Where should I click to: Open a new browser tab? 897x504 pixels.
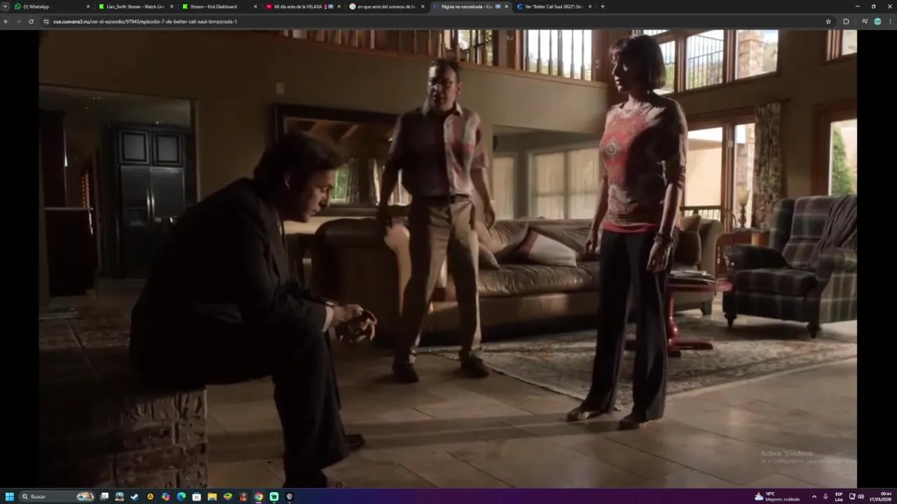tap(603, 6)
